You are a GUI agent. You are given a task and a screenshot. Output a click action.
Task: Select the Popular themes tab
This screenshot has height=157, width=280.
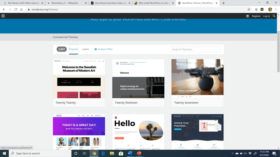click(x=73, y=49)
